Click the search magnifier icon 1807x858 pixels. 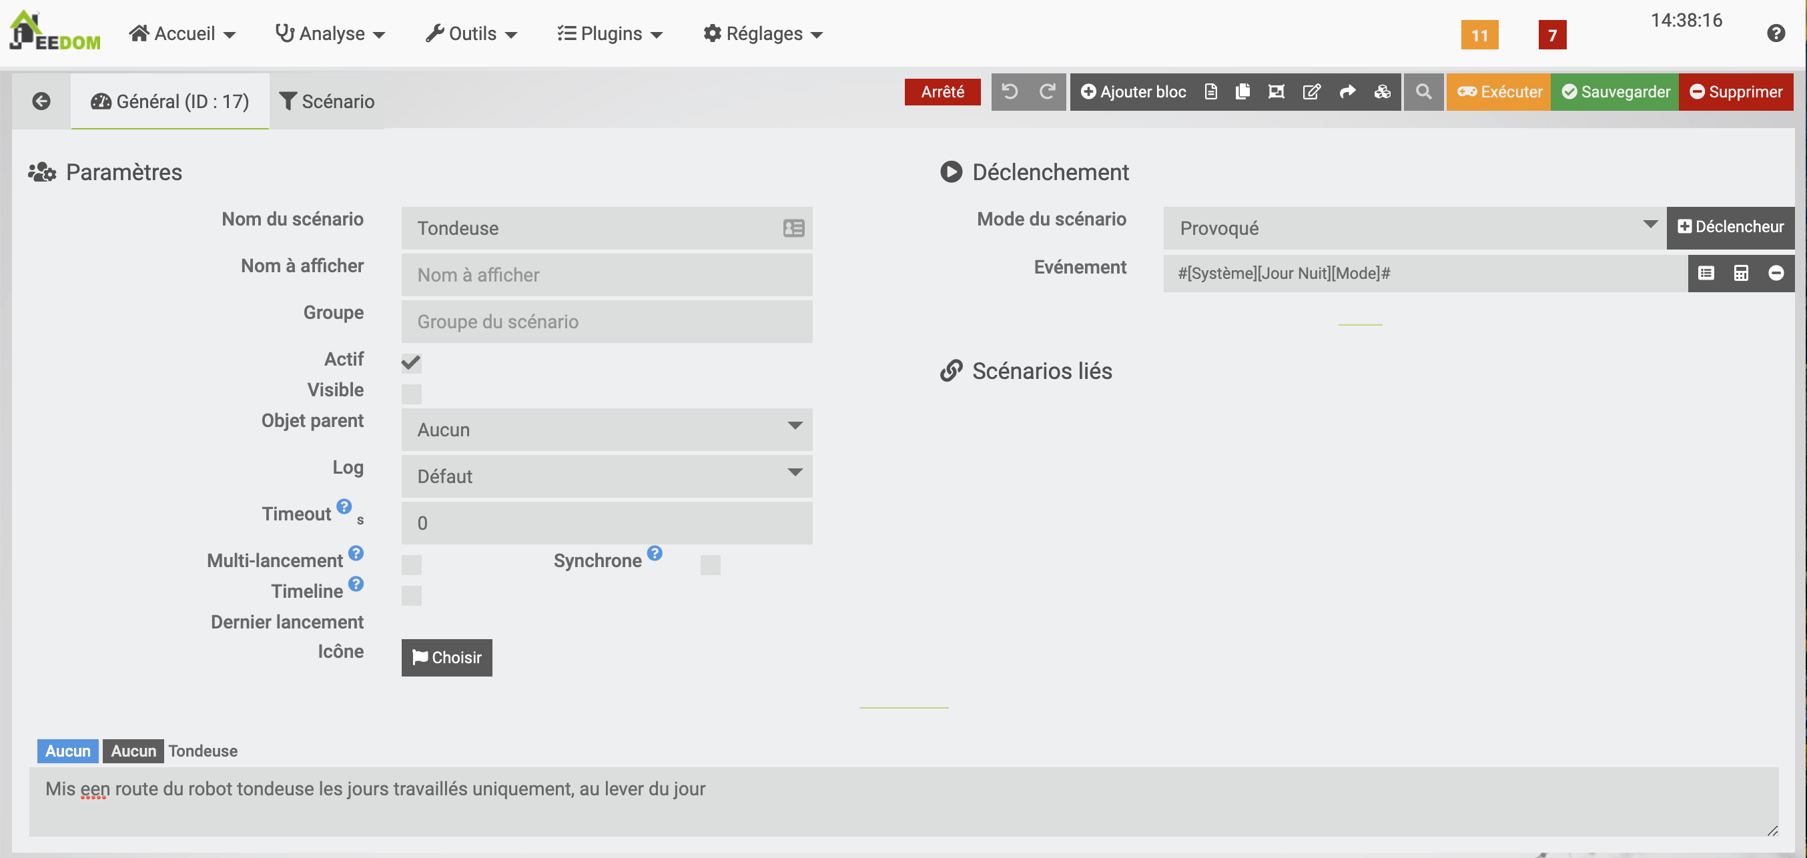(x=1423, y=92)
